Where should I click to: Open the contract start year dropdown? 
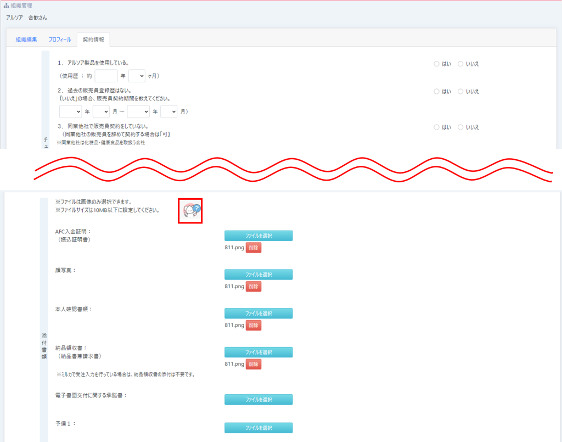click(x=70, y=111)
